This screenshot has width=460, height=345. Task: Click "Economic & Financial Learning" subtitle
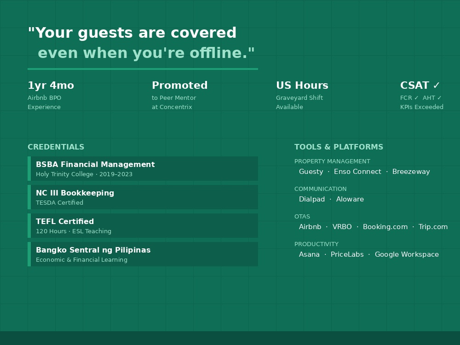[x=81, y=259]
